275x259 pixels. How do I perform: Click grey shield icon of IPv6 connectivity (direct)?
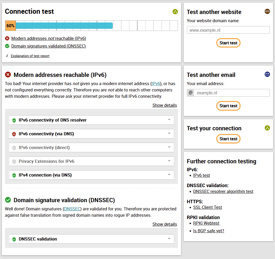[14, 148]
